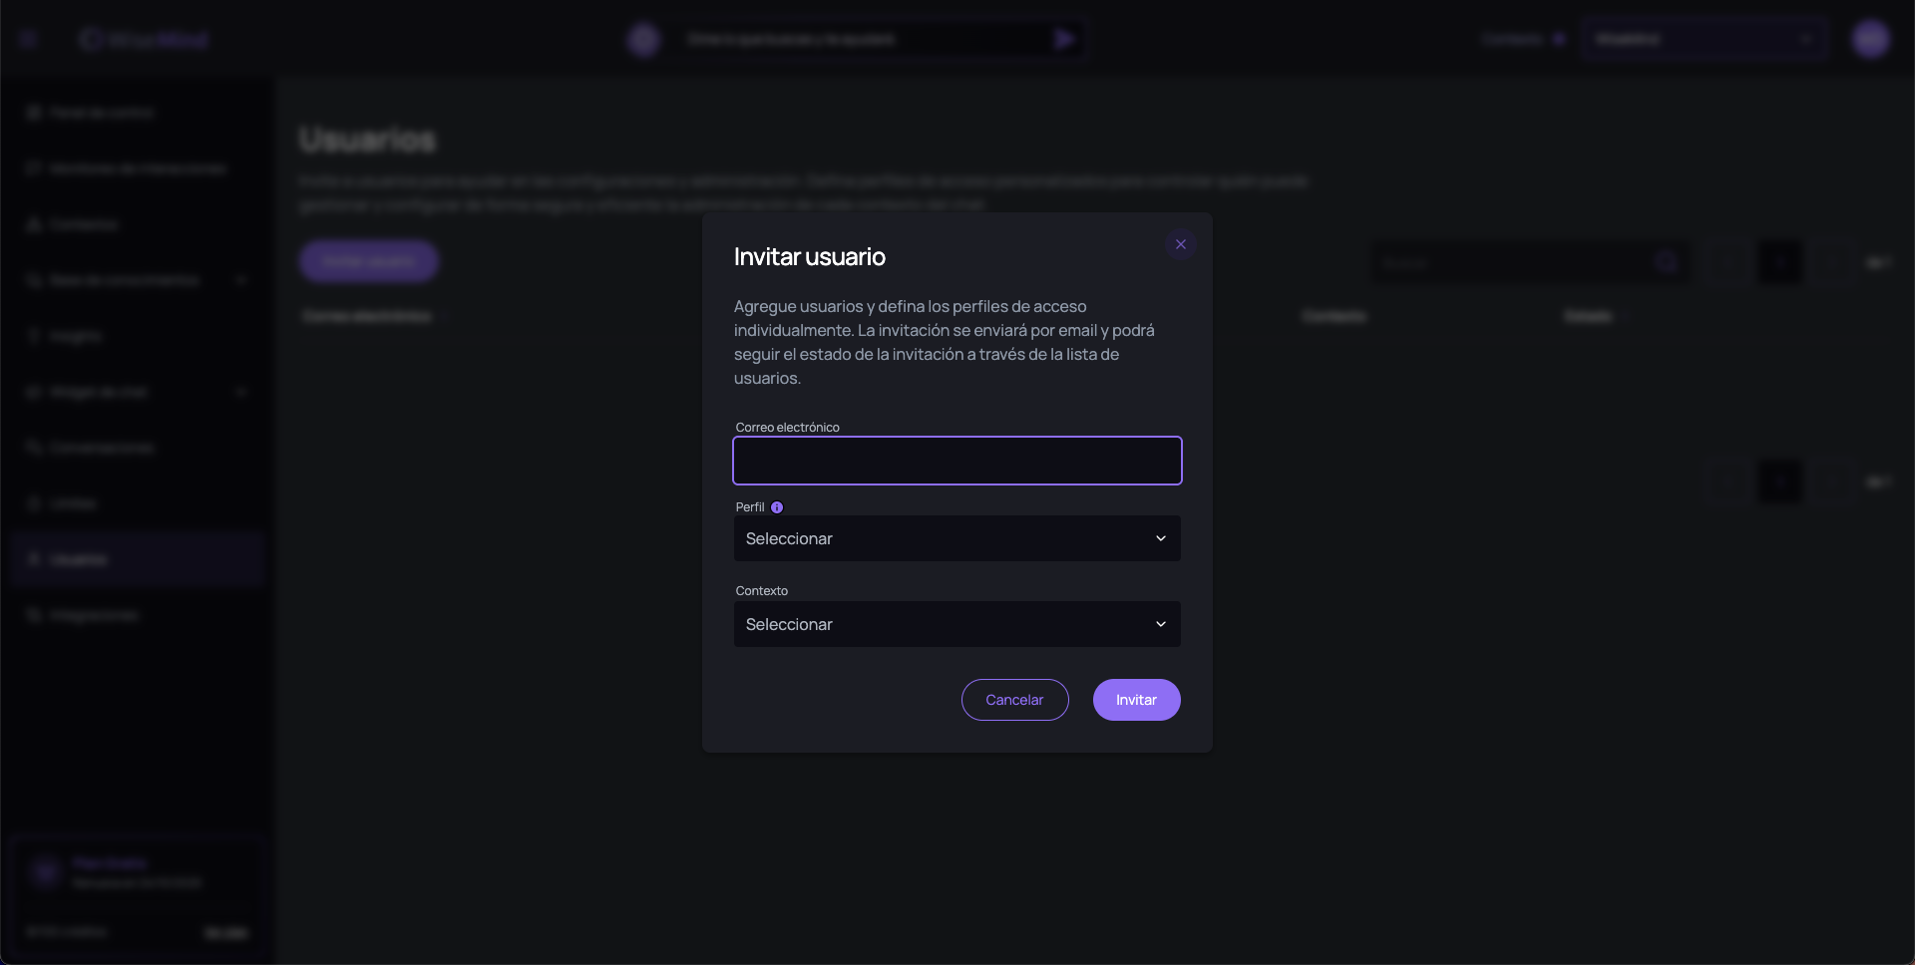Click the Panel de control sidebar icon
This screenshot has height=965, width=1915.
click(x=34, y=113)
